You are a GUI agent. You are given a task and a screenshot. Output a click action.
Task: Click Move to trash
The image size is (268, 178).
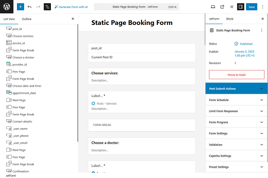[237, 75]
